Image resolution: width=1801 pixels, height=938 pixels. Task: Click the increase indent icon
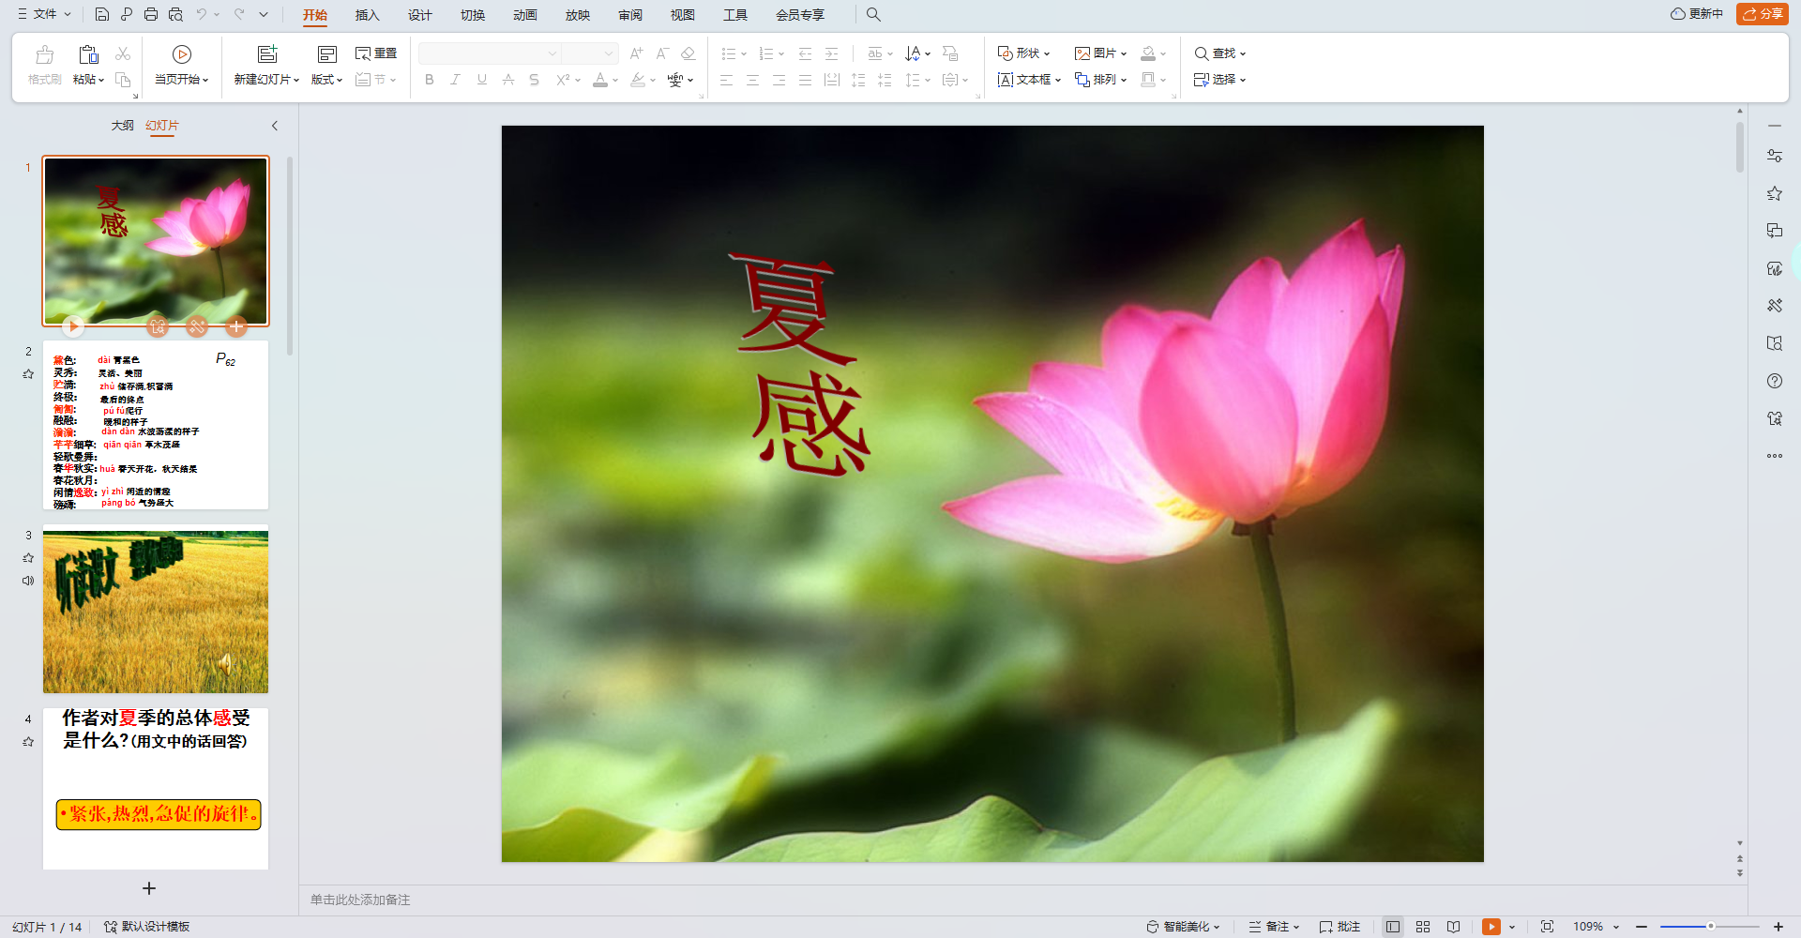(831, 53)
